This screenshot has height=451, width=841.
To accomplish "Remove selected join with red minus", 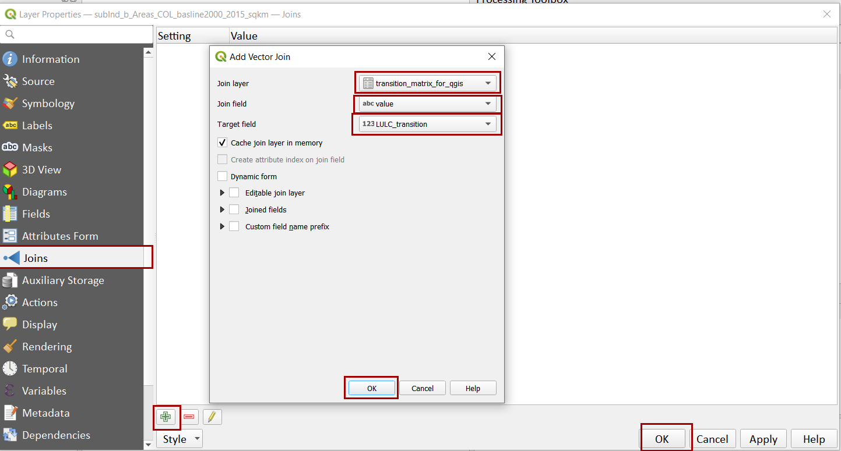I will [x=189, y=417].
